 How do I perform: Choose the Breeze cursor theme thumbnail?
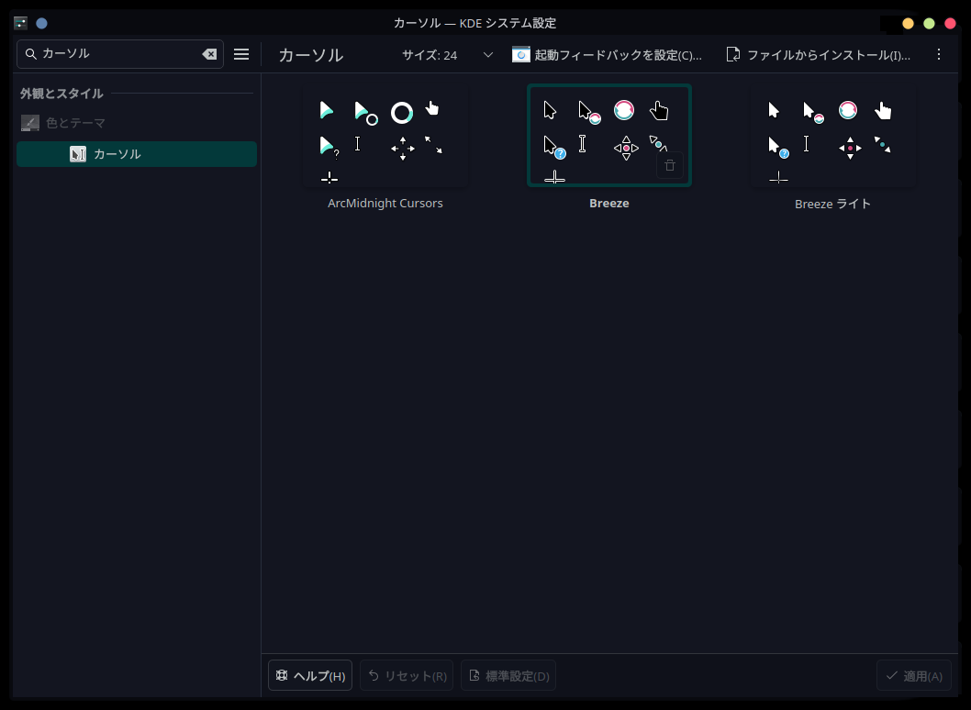pos(608,136)
